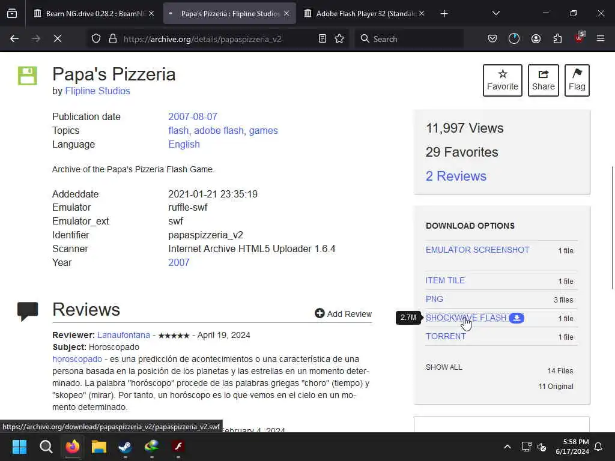Screen dimensions: 615x461
Task: Stop loading the page with X button
Action: (57, 39)
